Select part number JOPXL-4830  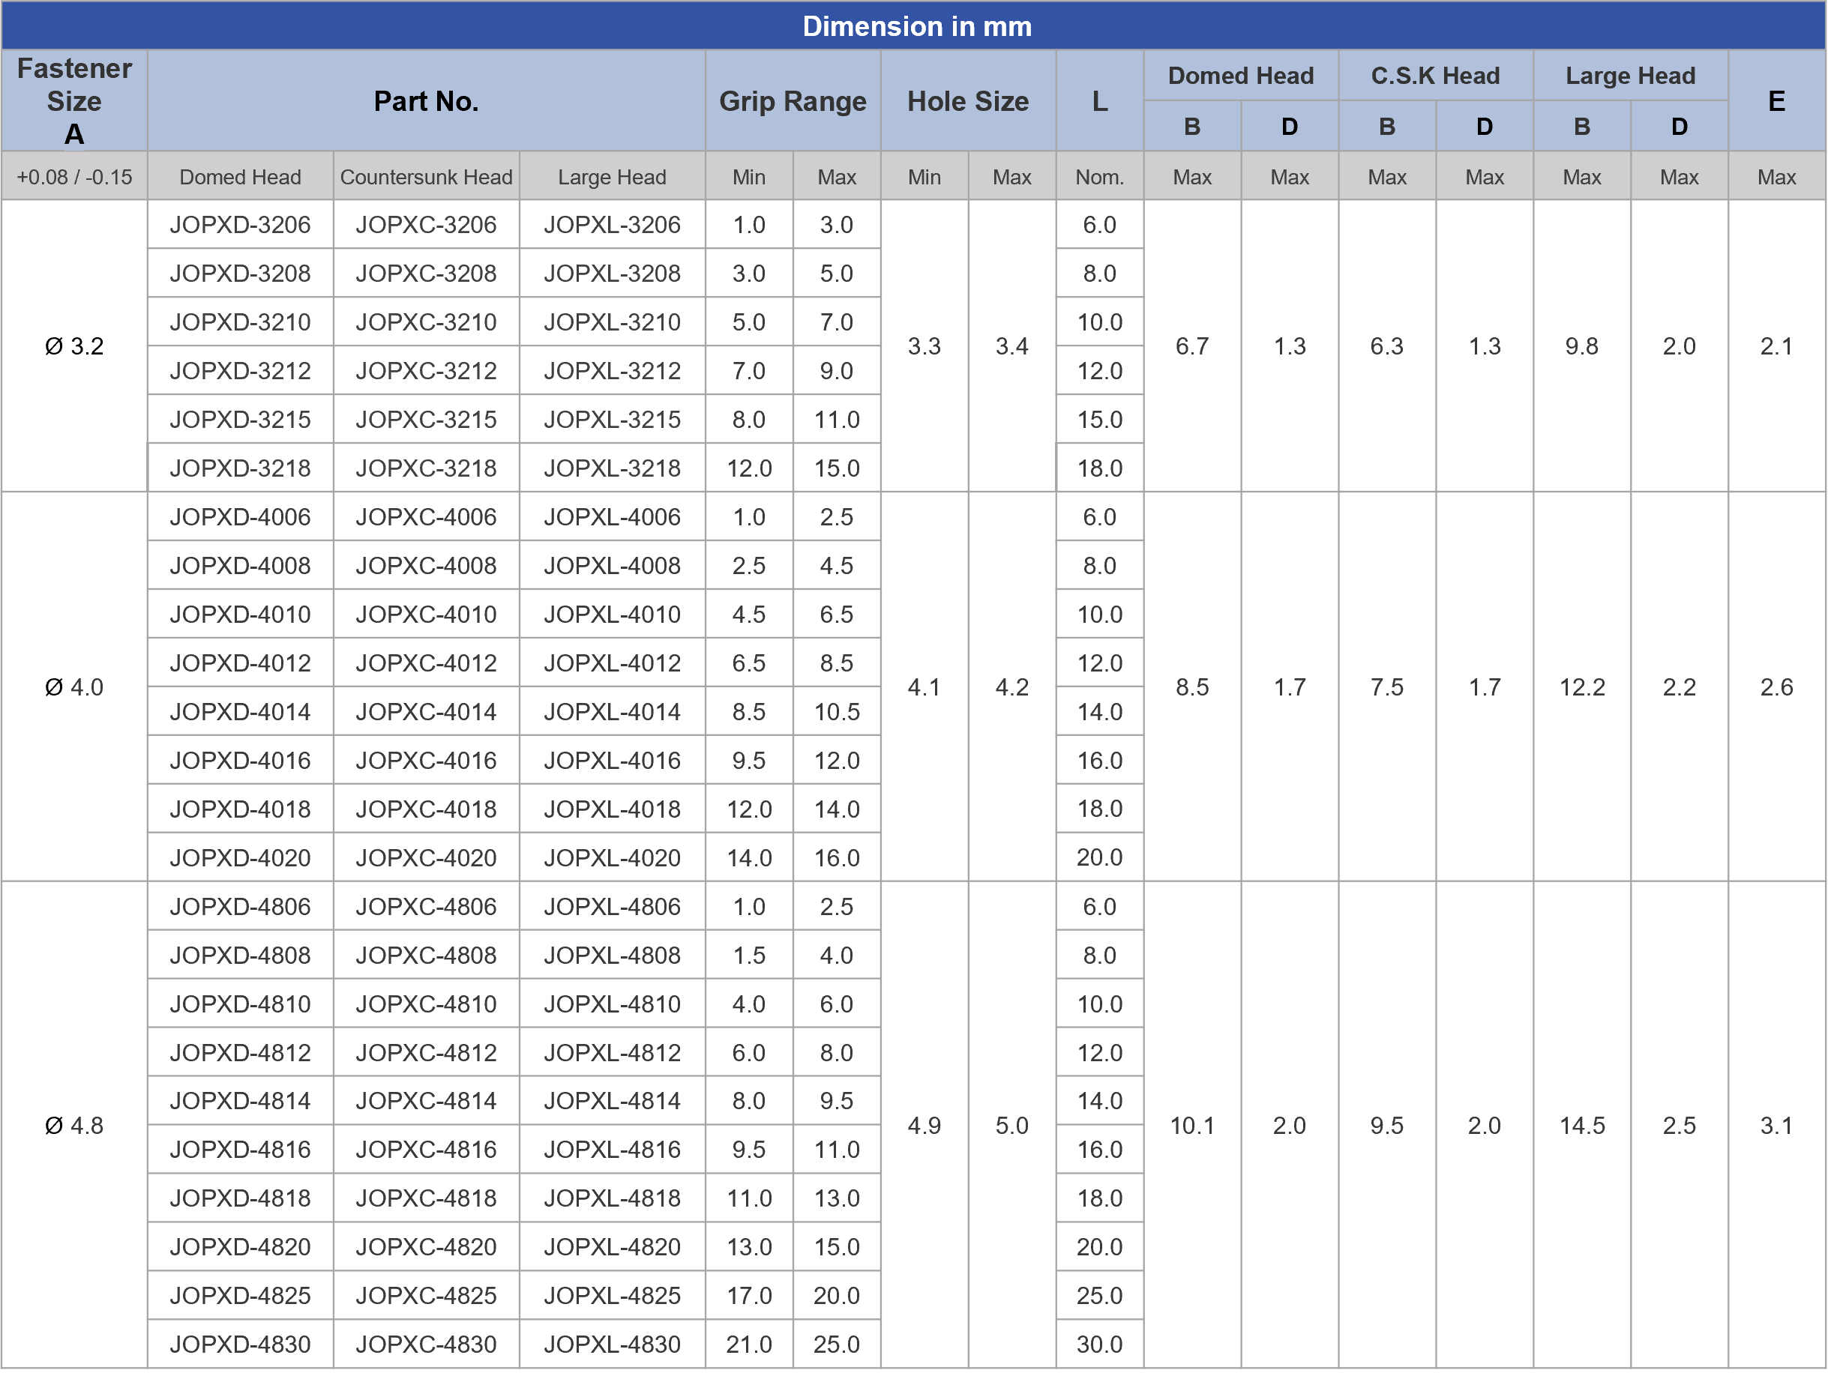pyautogui.click(x=613, y=1345)
